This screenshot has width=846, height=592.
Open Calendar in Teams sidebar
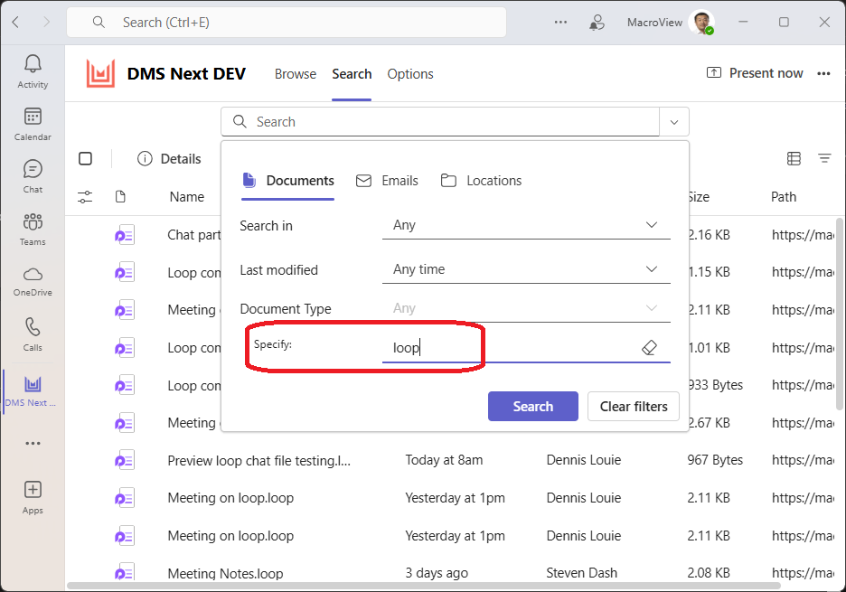[x=33, y=124]
